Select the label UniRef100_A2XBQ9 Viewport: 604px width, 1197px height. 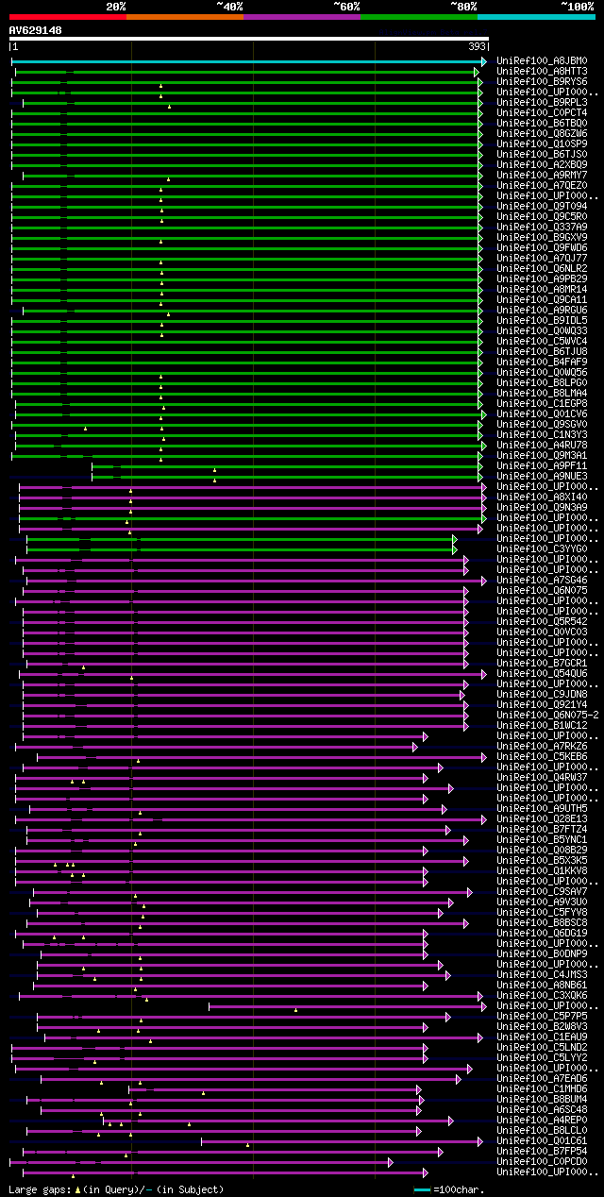pos(543,165)
